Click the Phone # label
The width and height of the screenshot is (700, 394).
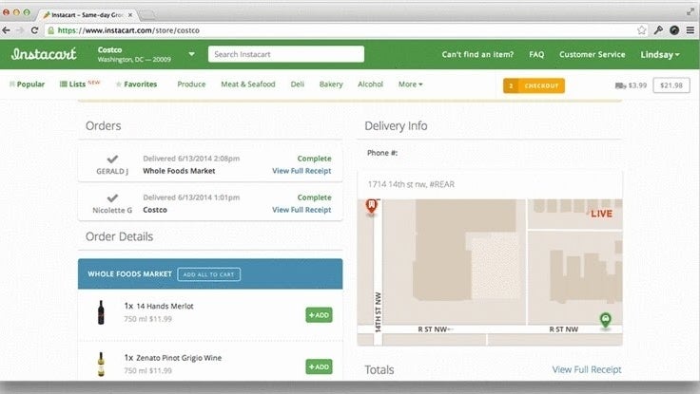click(382, 153)
